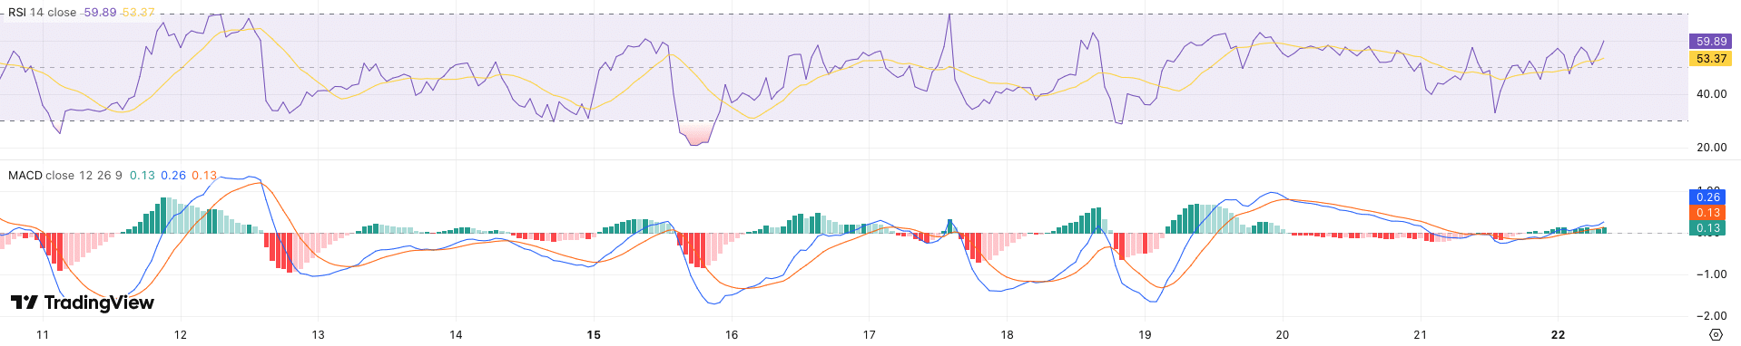Screen dimensions: 1741x346
Task: Open chart settings gear icon
Action: (x=1716, y=334)
